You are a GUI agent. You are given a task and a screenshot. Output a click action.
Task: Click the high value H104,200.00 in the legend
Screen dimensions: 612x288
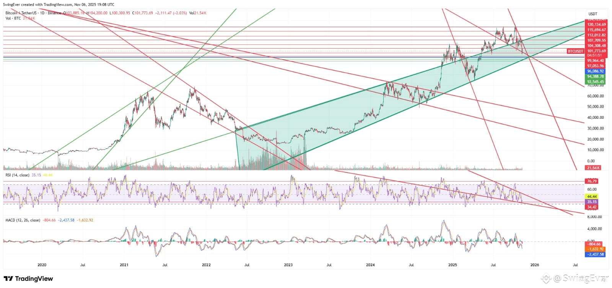(x=97, y=13)
